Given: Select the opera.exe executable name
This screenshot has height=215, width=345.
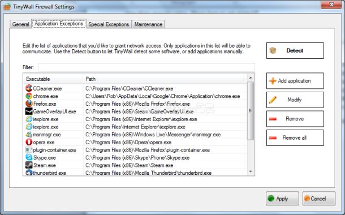Looking at the screenshot, I should point(44,143).
